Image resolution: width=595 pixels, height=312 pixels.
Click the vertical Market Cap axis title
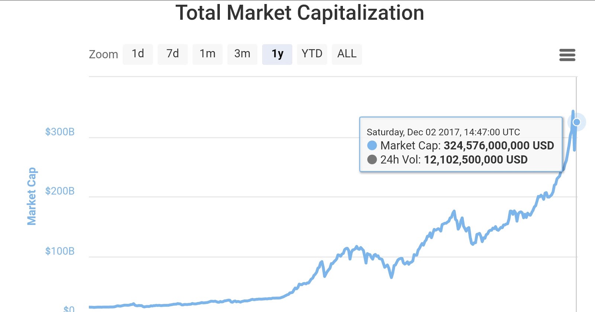tap(32, 196)
